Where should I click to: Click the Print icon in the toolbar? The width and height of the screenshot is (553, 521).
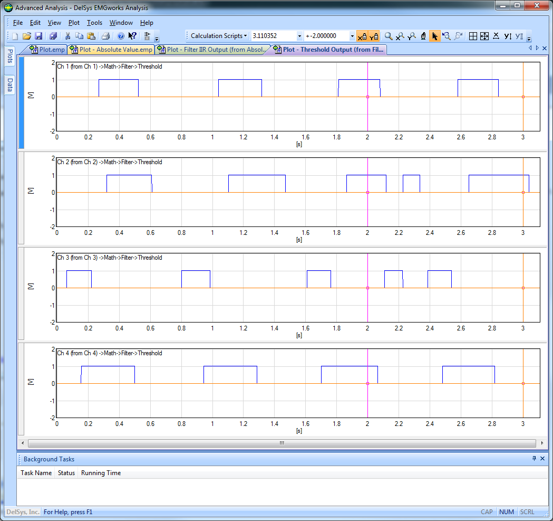point(105,36)
